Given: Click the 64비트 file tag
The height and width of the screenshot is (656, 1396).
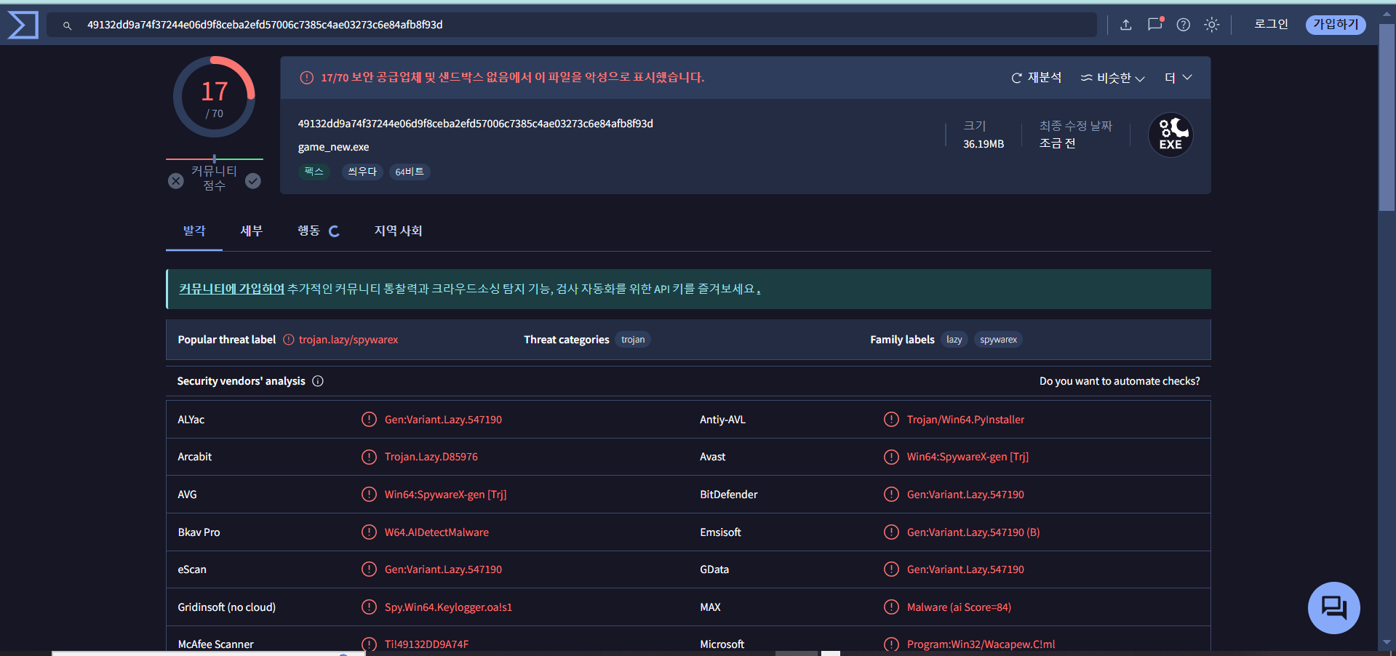Looking at the screenshot, I should point(410,172).
